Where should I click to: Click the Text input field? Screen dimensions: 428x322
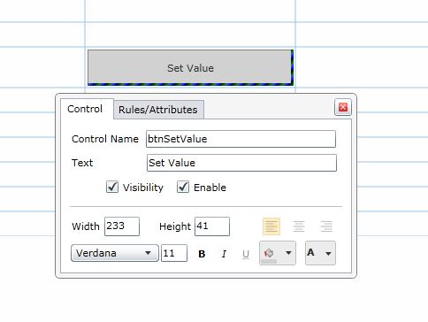(241, 163)
